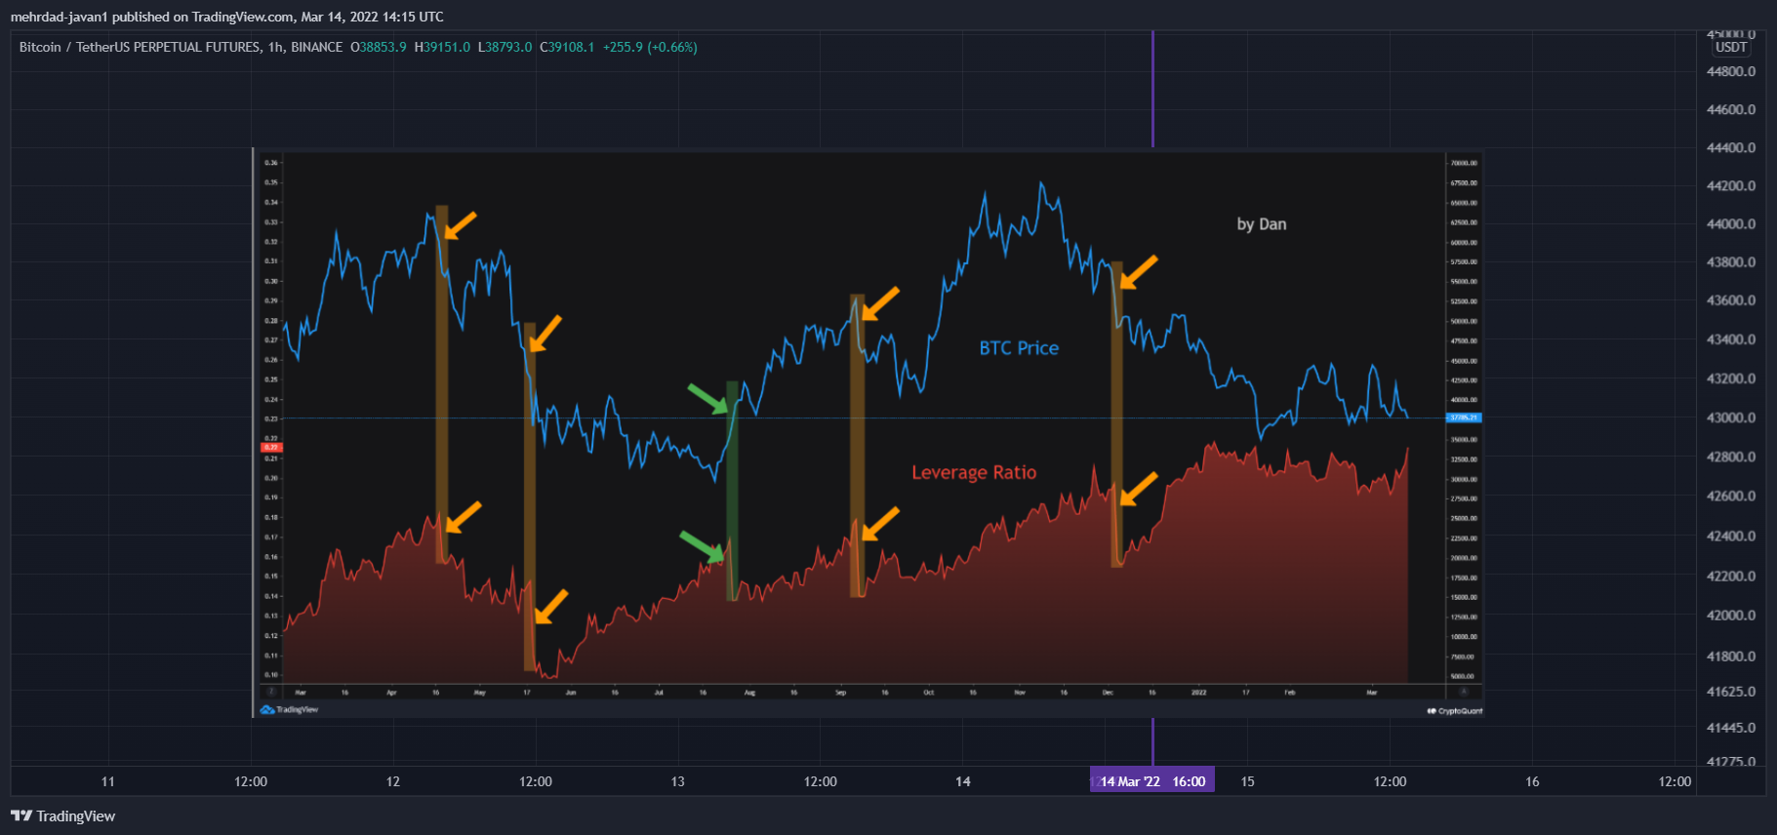Click the mehrdad-javan1 published header text
The height and width of the screenshot is (835, 1777).
click(226, 17)
